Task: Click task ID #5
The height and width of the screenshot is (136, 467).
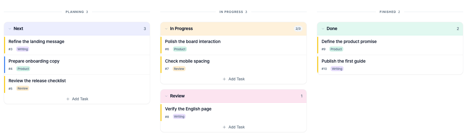Action: (x=10, y=89)
